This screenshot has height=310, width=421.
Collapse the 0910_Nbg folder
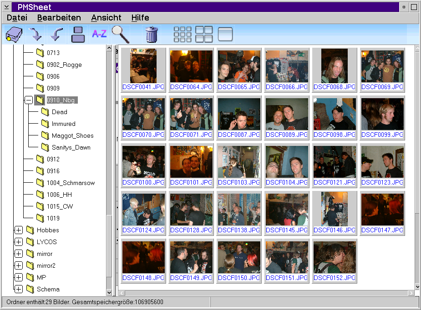pos(29,100)
